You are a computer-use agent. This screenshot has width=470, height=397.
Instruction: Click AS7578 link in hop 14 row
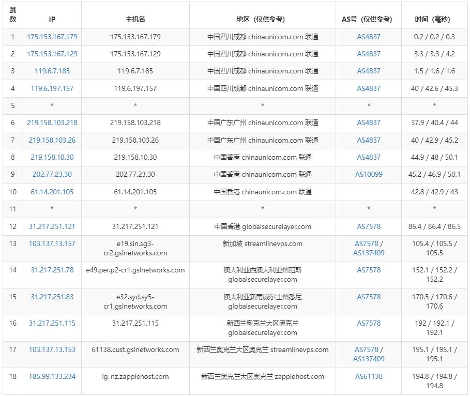(x=369, y=270)
